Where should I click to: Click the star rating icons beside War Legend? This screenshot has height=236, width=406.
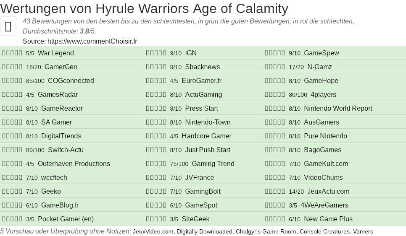(x=12, y=53)
